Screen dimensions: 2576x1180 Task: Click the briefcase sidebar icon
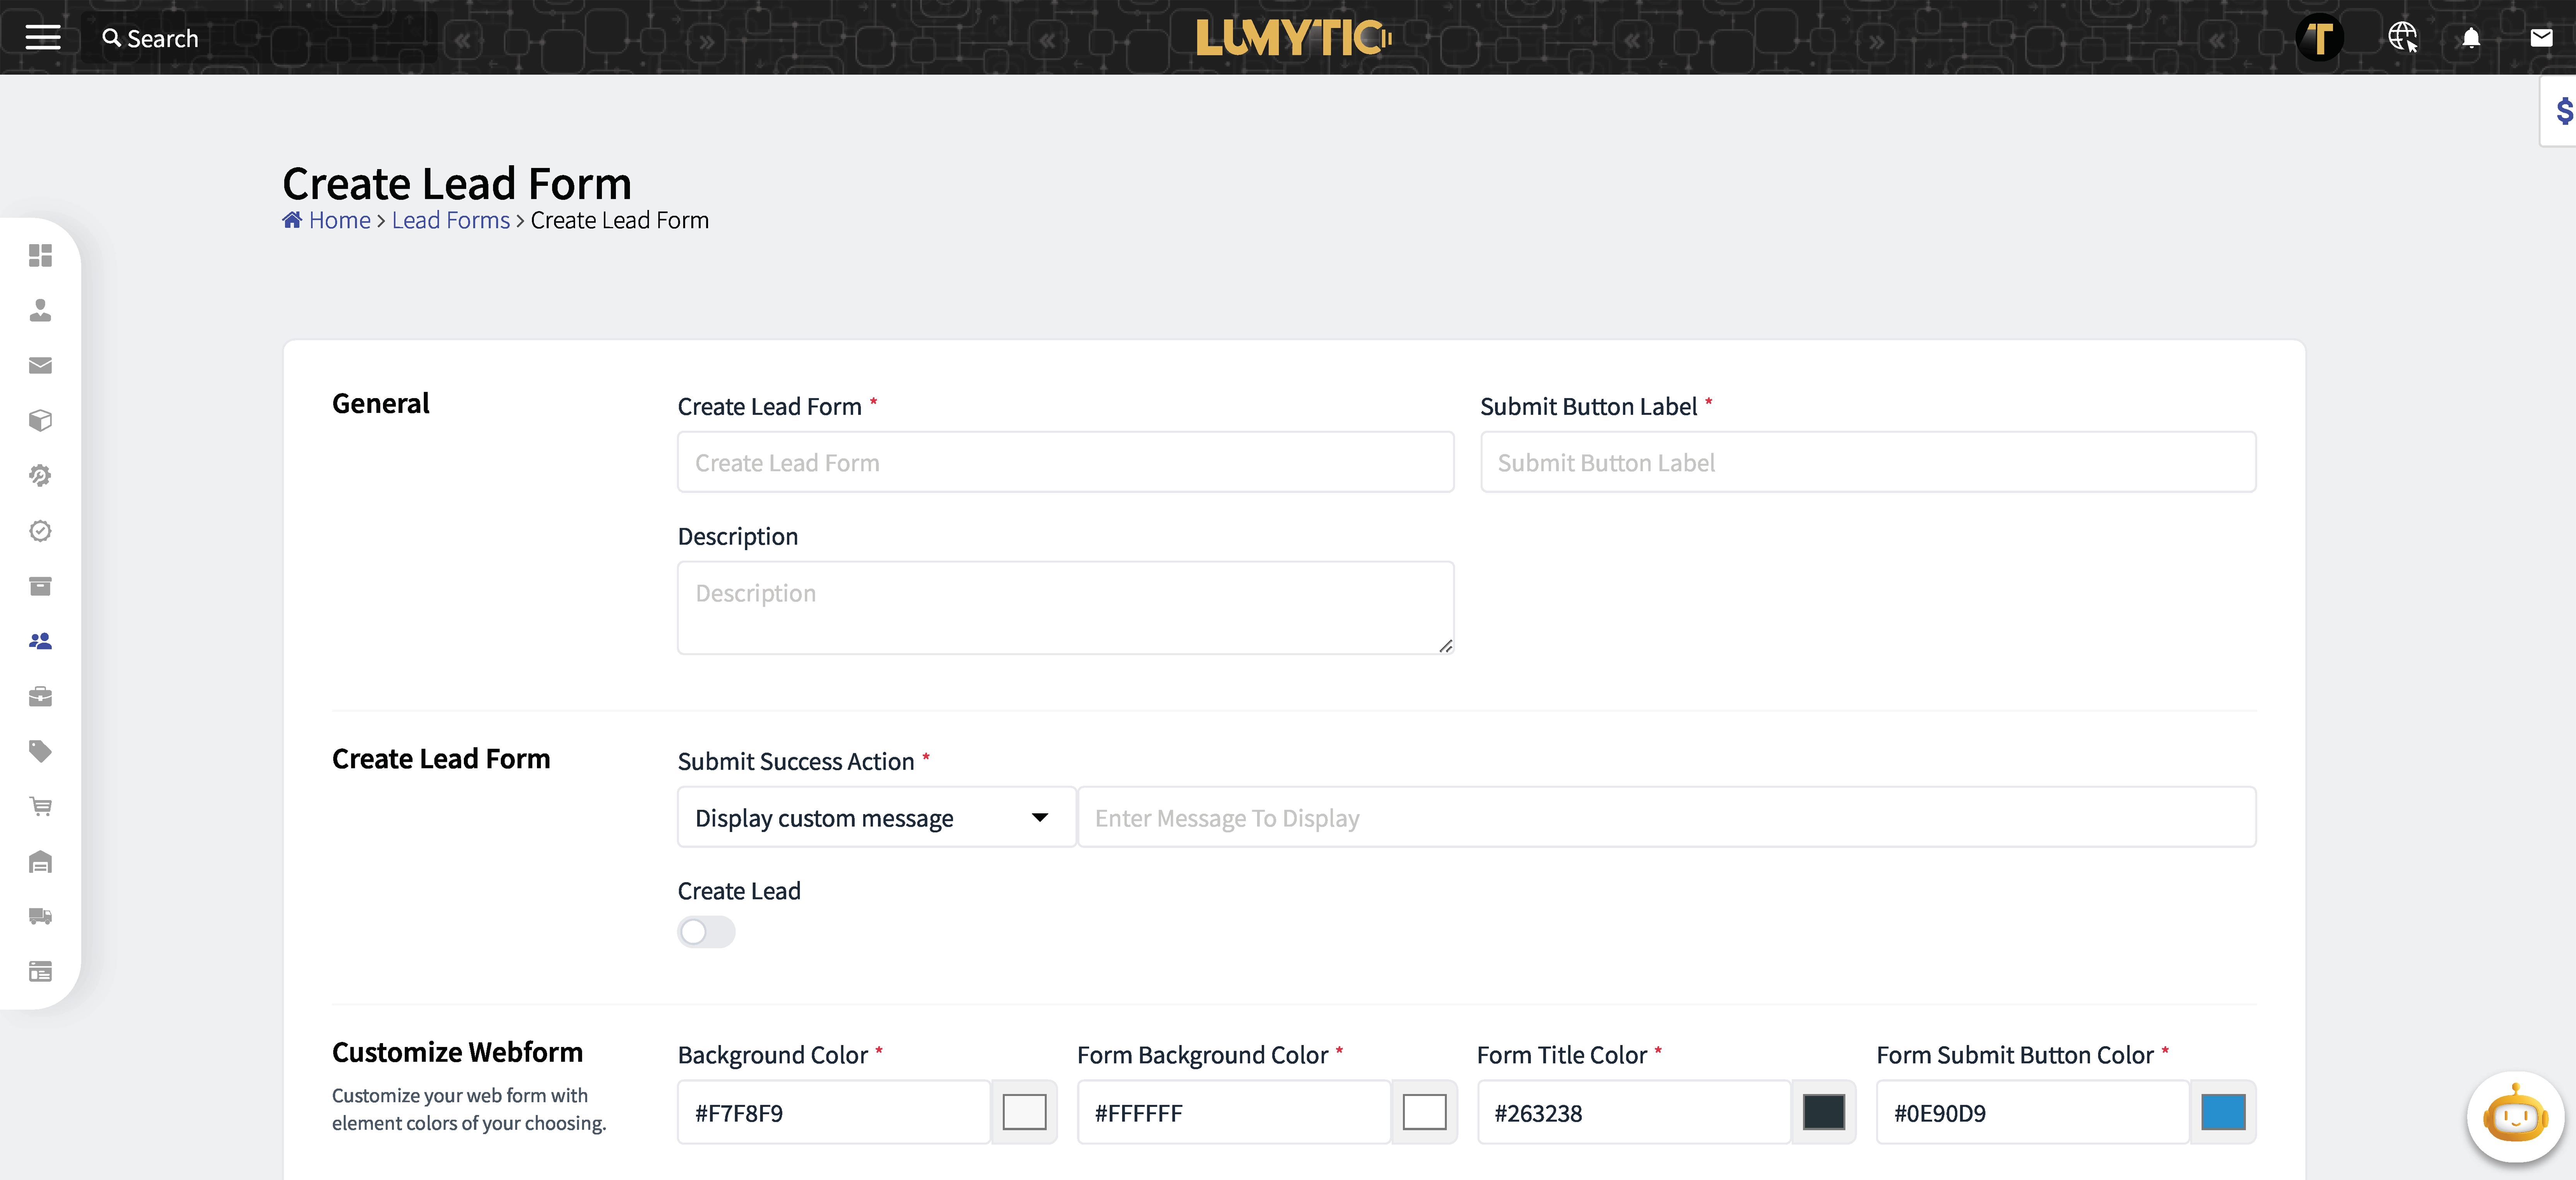click(x=40, y=696)
